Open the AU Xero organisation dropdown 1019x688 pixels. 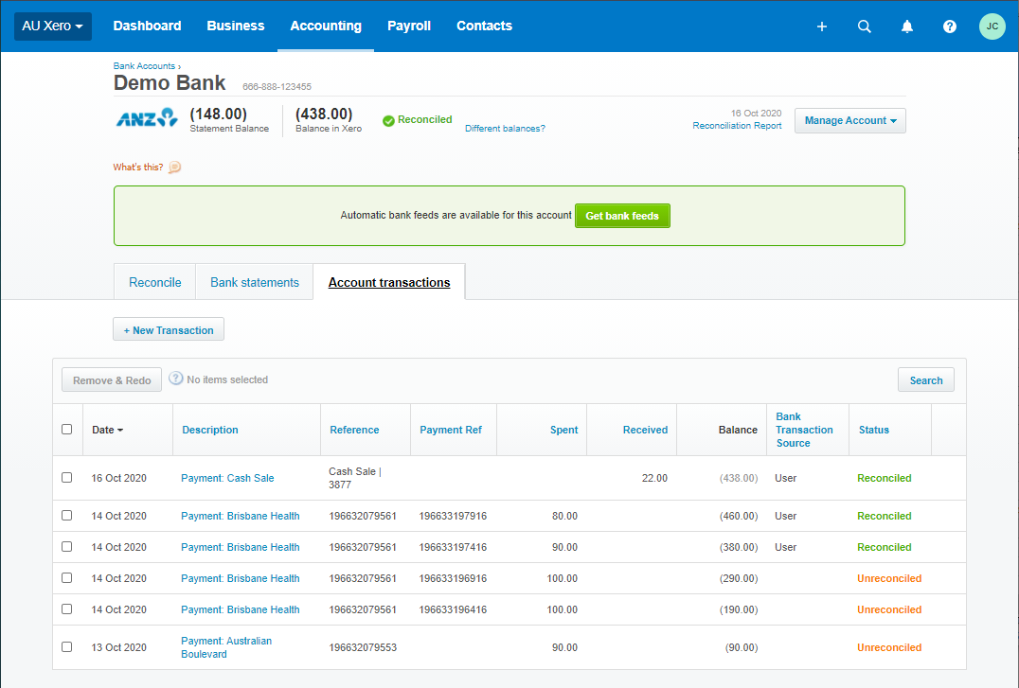point(53,26)
